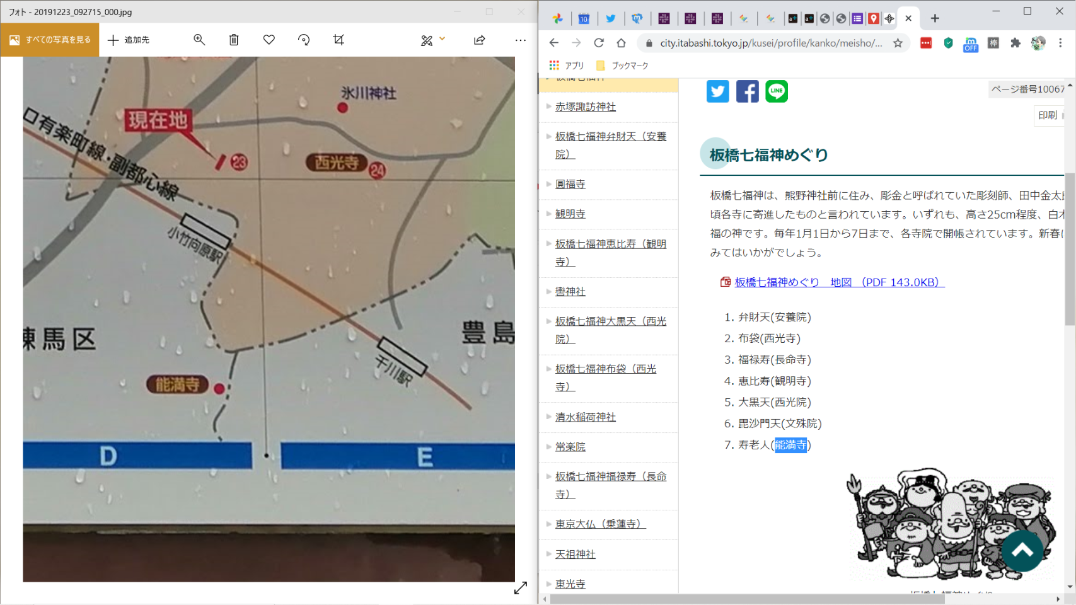Viewport: 1076px width, 605px height.
Task: Open the crop tool in Photos
Action: [x=338, y=40]
